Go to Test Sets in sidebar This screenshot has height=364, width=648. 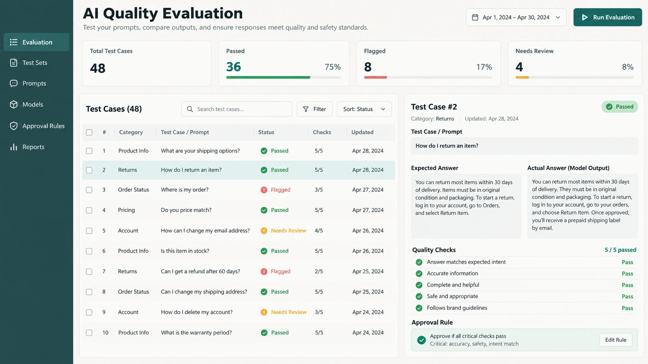coord(36,63)
